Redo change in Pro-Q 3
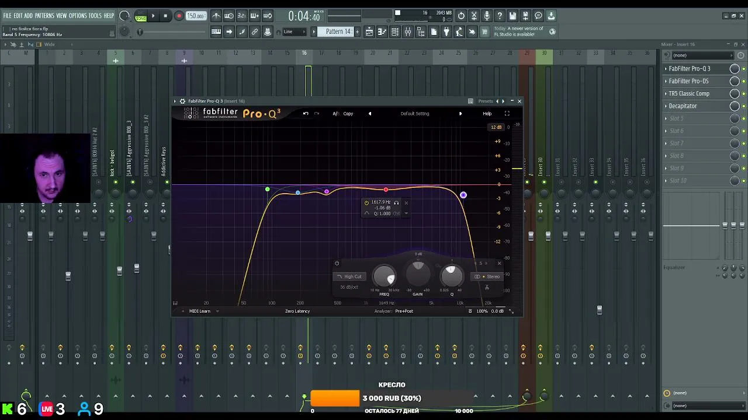748x420 pixels. [317, 114]
